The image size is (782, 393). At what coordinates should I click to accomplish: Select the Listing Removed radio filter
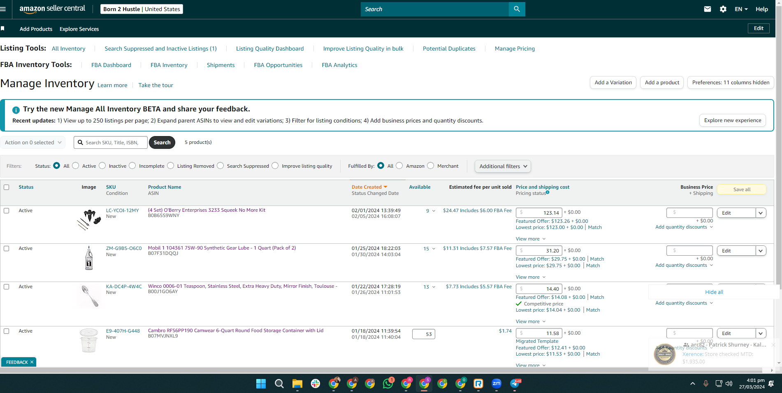click(171, 165)
